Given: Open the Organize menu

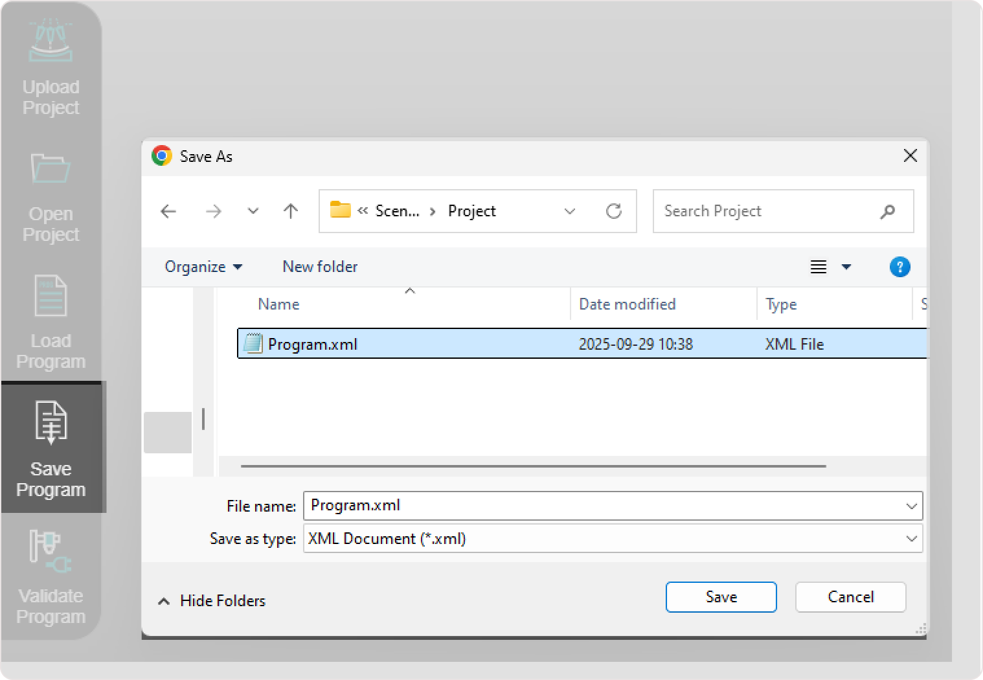Looking at the screenshot, I should click(203, 267).
